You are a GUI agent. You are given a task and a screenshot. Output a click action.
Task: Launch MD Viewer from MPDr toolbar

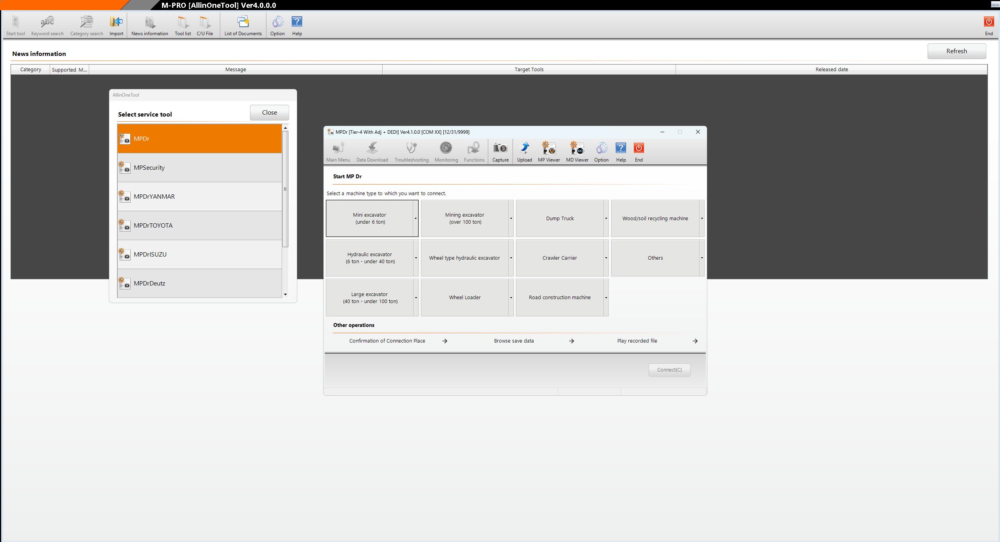click(x=577, y=152)
